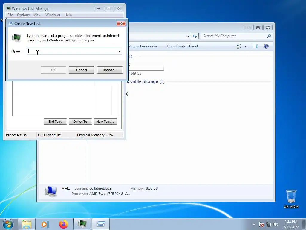The height and width of the screenshot is (230, 306).
Task: Click the Removable Storage (1) group header
Action: 146,81
